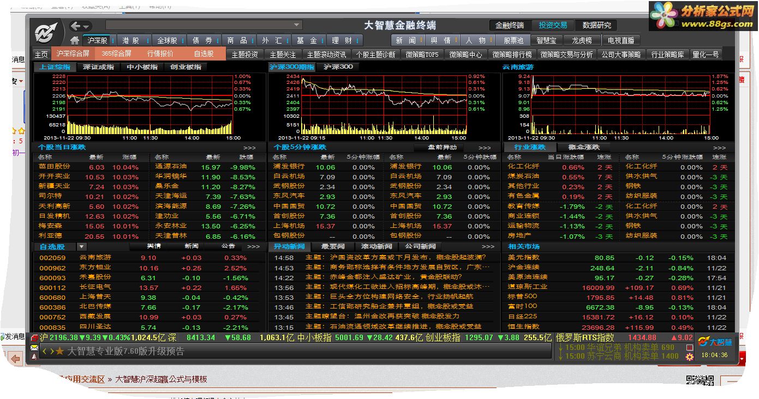Open the 债券 tab's dotted expander
This screenshot has width=759, height=399.
pos(217,40)
